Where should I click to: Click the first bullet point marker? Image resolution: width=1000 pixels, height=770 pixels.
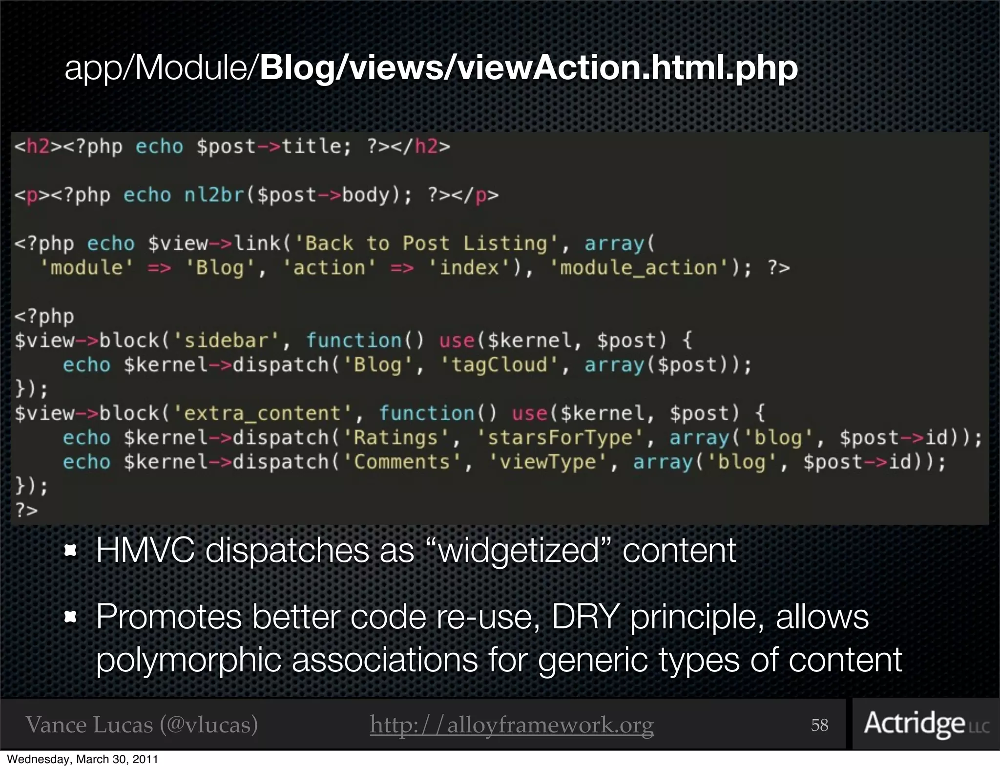[71, 551]
